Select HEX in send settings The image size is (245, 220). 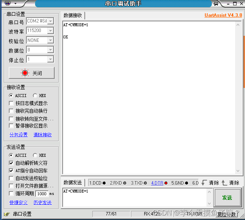pos(39,155)
